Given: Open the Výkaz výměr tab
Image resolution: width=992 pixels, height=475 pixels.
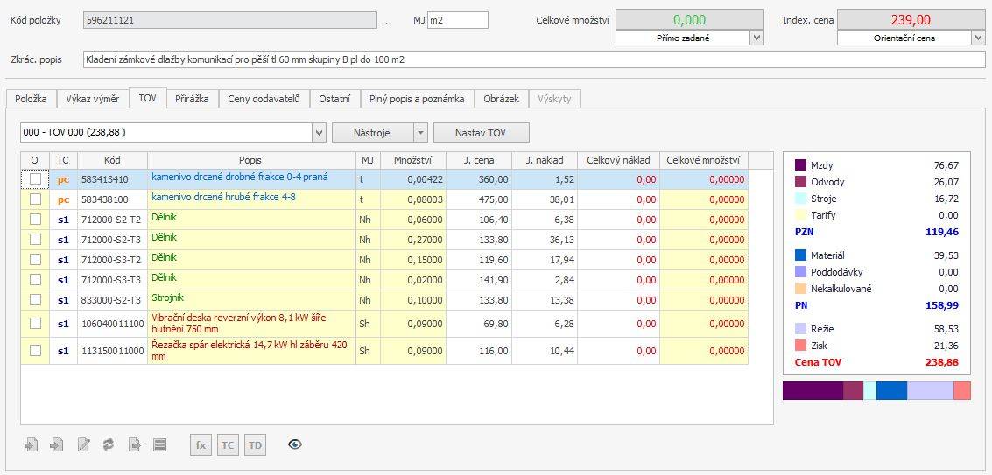Looking at the screenshot, I should (92, 99).
